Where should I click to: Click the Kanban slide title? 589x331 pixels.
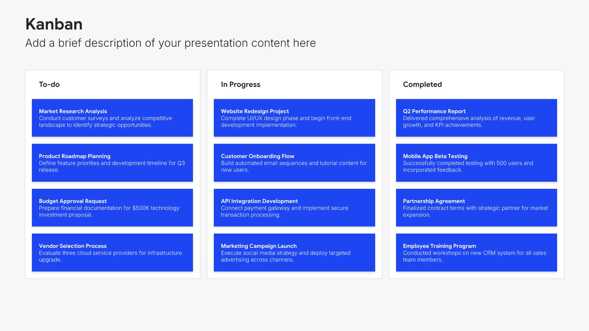(x=54, y=24)
